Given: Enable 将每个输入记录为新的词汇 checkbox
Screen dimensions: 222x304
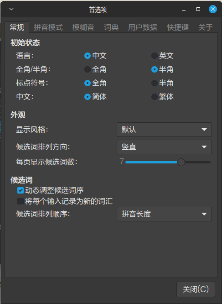Looking at the screenshot, I should [x=21, y=201].
